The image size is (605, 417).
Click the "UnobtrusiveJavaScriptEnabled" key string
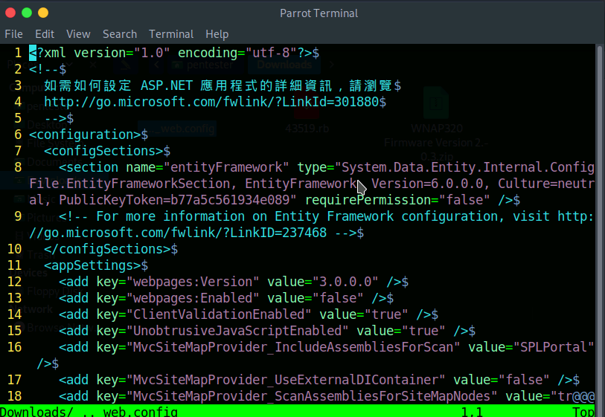pos(237,331)
